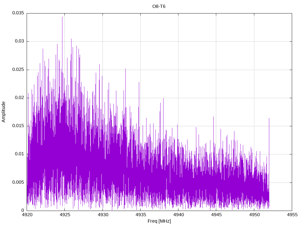This screenshot has height=225, width=300.
Task: Select the 4950 x-axis tick label
Action: pos(254,215)
